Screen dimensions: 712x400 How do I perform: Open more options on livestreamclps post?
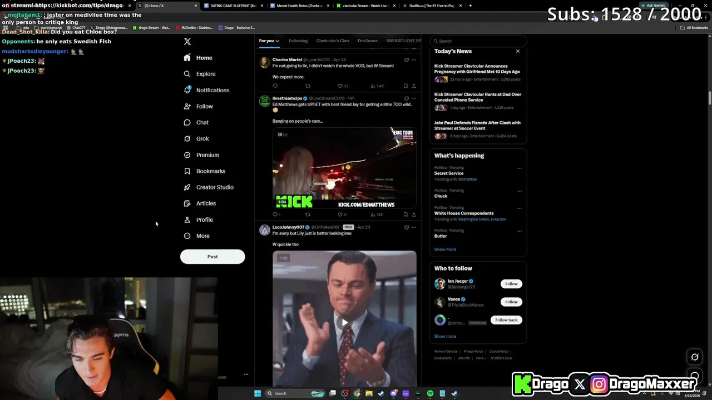click(413, 98)
